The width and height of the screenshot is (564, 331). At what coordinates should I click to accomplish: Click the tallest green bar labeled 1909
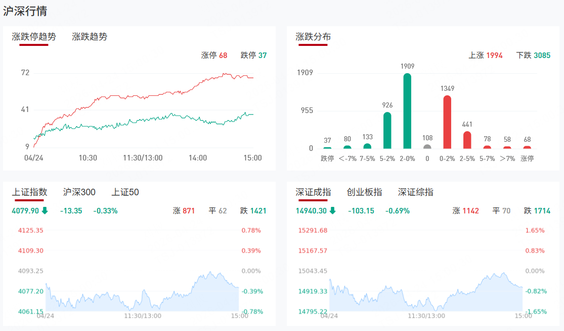coord(407,111)
